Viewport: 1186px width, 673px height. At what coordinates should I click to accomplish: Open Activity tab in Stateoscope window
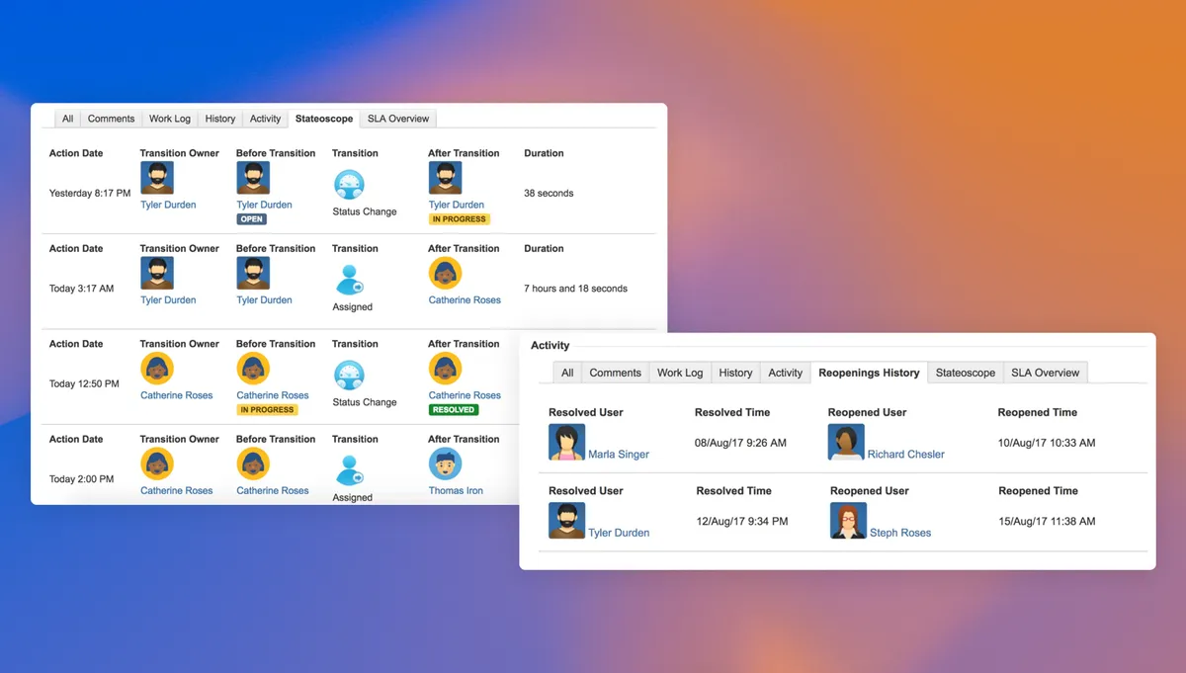[265, 119]
